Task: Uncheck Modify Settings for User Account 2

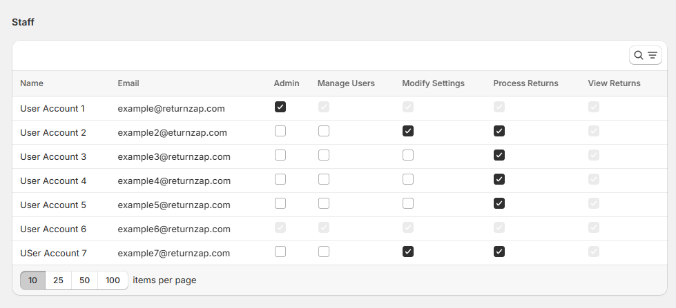Action: (x=408, y=131)
